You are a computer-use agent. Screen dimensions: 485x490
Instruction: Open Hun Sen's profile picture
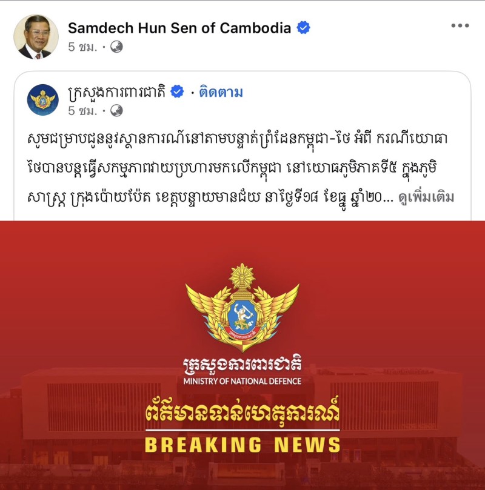[36, 37]
